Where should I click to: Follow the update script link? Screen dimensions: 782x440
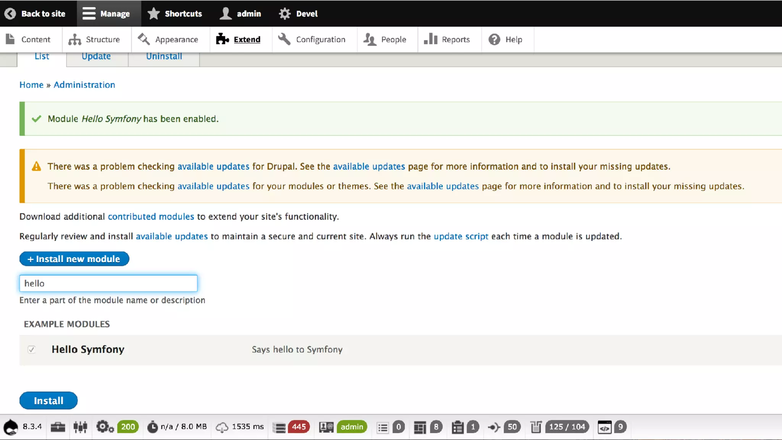461,236
